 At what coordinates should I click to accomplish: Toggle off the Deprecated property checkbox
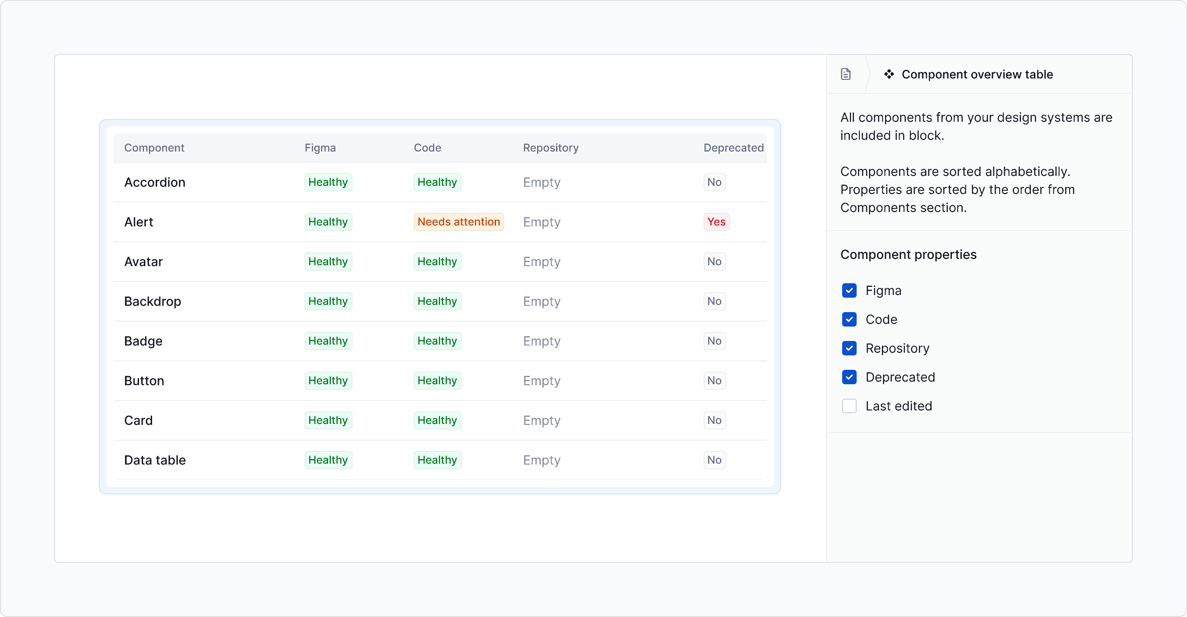tap(849, 377)
